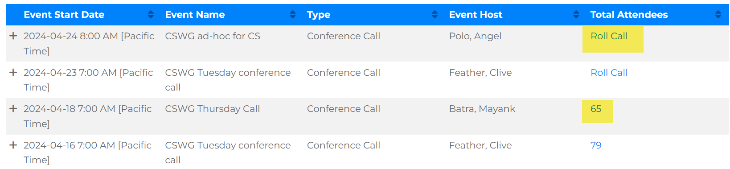The width and height of the screenshot is (730, 169).
Task: Select the CSWG Thursday Call event name
Action: click(x=212, y=109)
